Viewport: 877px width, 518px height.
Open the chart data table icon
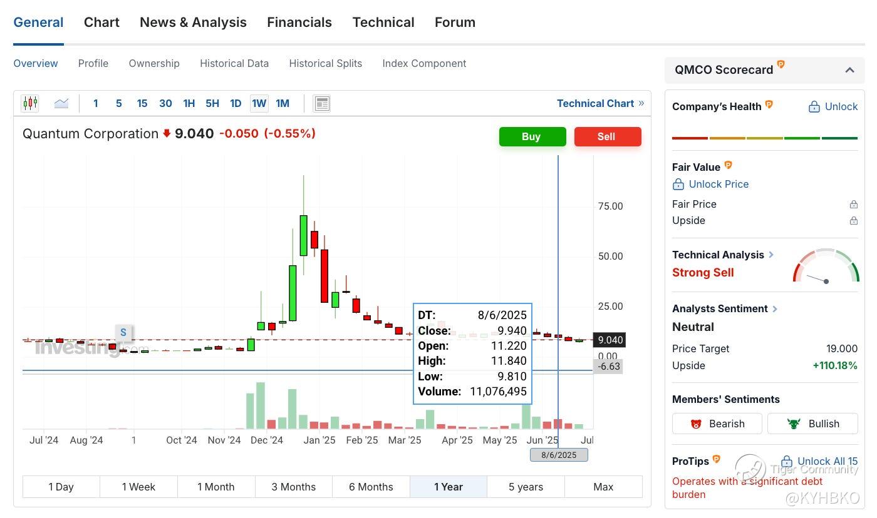(322, 103)
